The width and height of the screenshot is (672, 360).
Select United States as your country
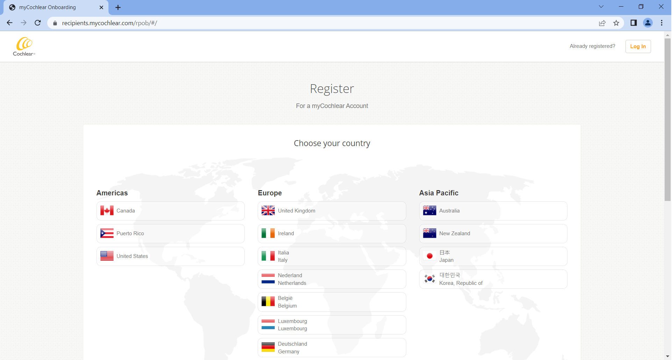pos(170,256)
